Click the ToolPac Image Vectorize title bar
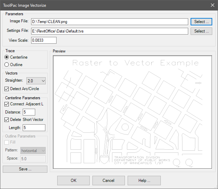 point(102,5)
